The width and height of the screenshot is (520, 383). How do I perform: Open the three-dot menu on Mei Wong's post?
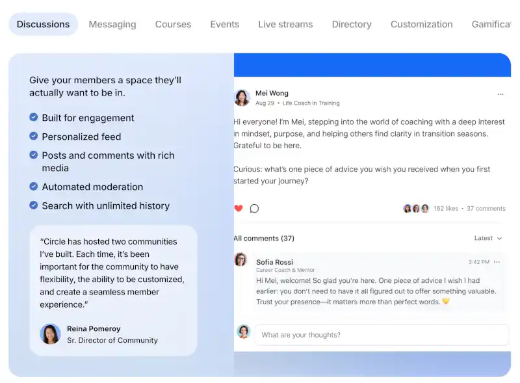500,94
